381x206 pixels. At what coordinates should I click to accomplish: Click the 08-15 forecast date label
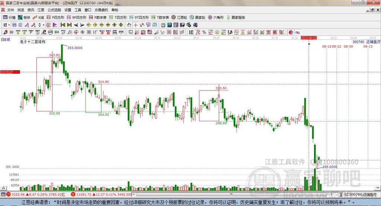click(327, 46)
